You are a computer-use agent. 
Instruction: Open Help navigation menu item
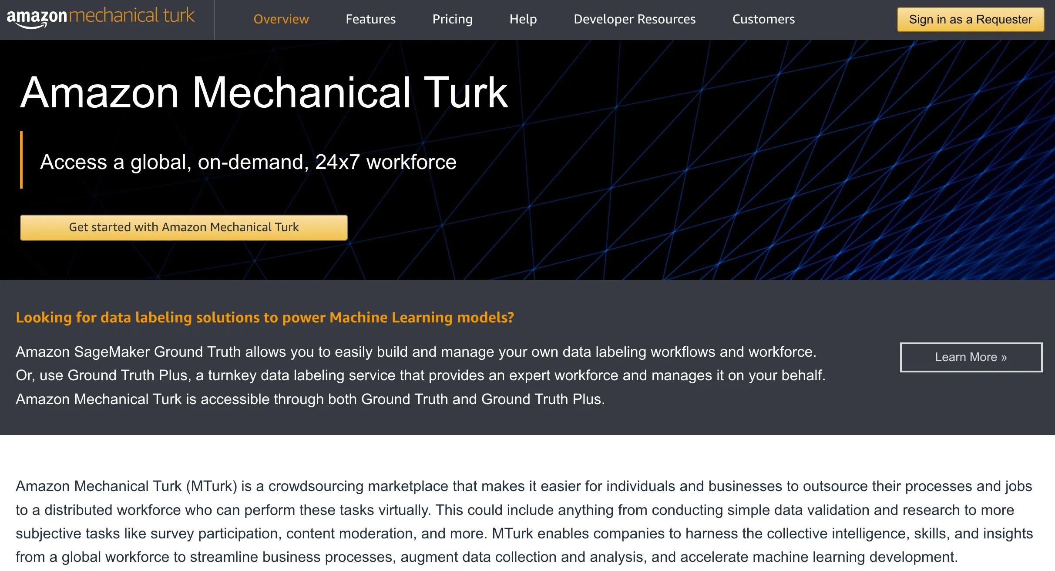pyautogui.click(x=523, y=19)
